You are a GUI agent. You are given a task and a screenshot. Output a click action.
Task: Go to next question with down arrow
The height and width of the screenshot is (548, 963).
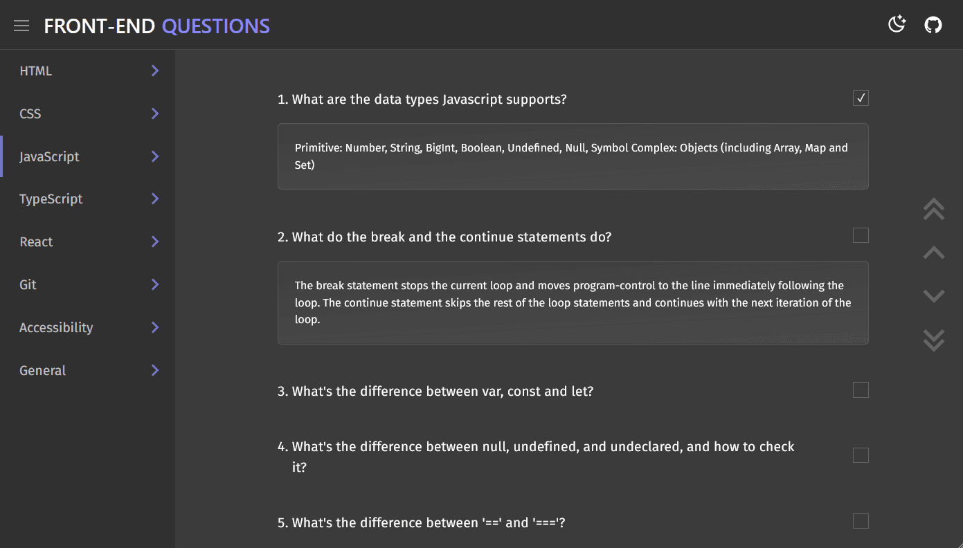click(x=933, y=296)
